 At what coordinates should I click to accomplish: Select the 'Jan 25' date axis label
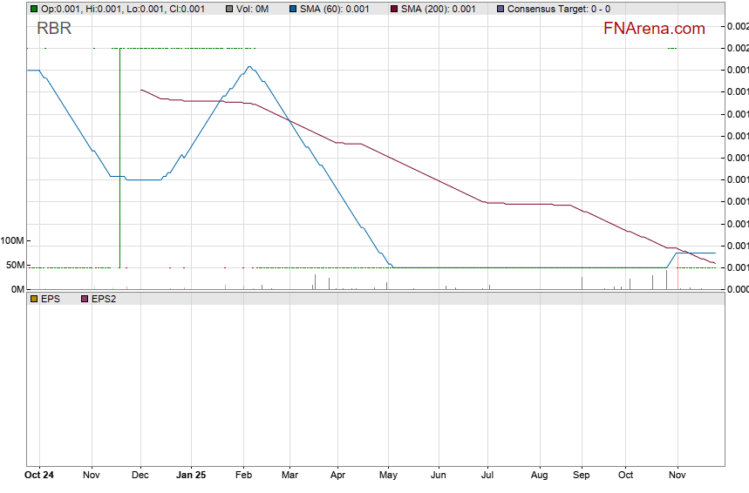coord(191,476)
